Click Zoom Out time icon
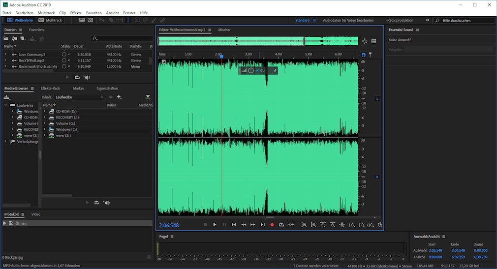This screenshot has width=497, height=269. pyautogui.click(x=332, y=225)
